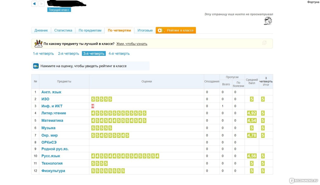Select the '1-я четверть' quarter link
Image resolution: width=320 pixels, height=185 pixels.
click(43, 54)
